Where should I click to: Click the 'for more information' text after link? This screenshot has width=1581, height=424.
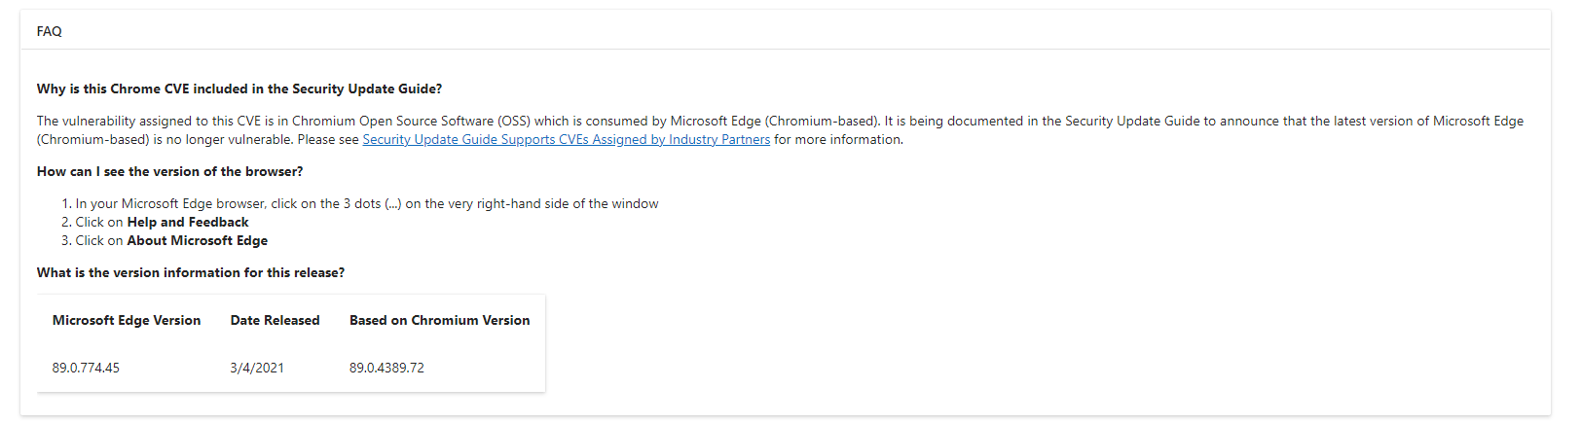838,140
